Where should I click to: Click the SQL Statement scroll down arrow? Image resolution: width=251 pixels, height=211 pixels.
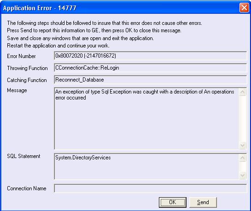243,176
